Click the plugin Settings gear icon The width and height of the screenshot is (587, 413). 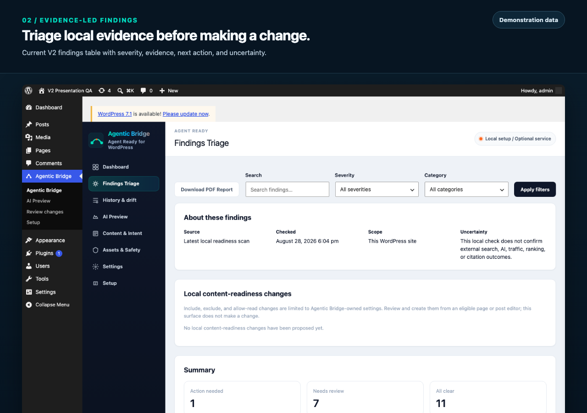(x=95, y=267)
